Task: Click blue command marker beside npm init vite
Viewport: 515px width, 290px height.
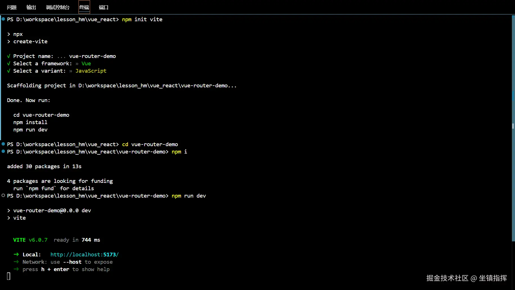Action: point(3,19)
